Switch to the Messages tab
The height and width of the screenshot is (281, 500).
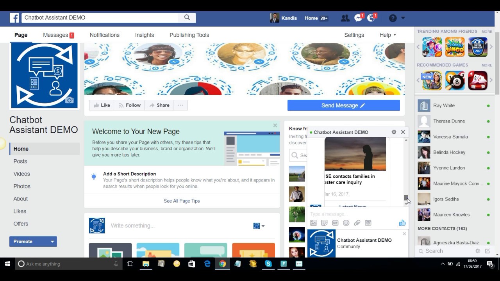(58, 35)
